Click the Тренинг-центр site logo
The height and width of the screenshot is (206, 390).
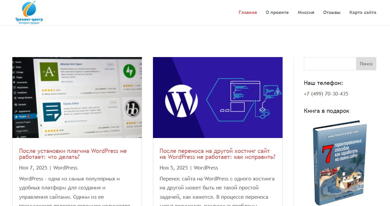[x=29, y=13]
